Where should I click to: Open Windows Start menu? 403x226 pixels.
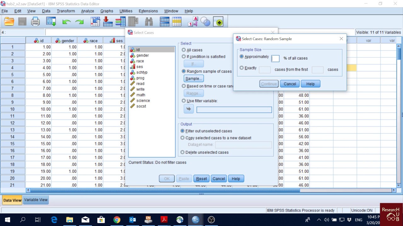pos(8,220)
